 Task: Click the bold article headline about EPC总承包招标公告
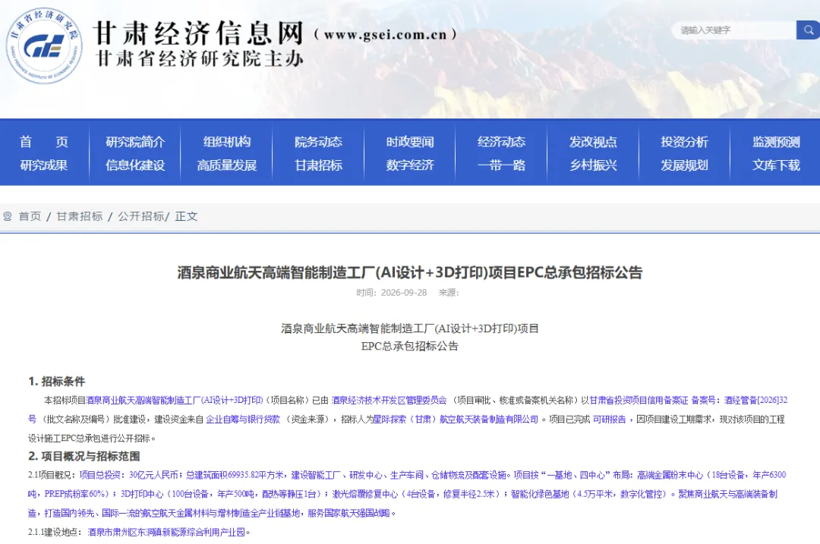pyautogui.click(x=409, y=272)
